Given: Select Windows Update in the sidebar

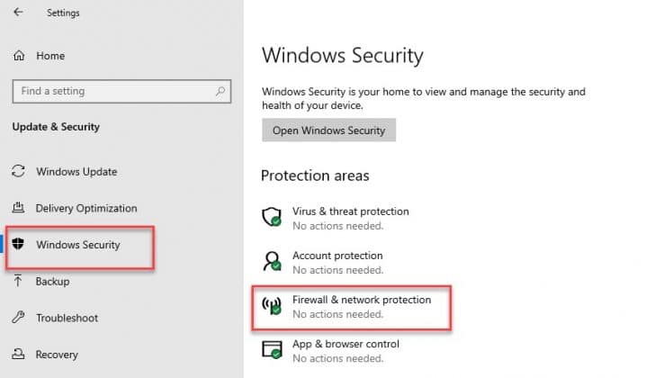Looking at the screenshot, I should (76, 172).
